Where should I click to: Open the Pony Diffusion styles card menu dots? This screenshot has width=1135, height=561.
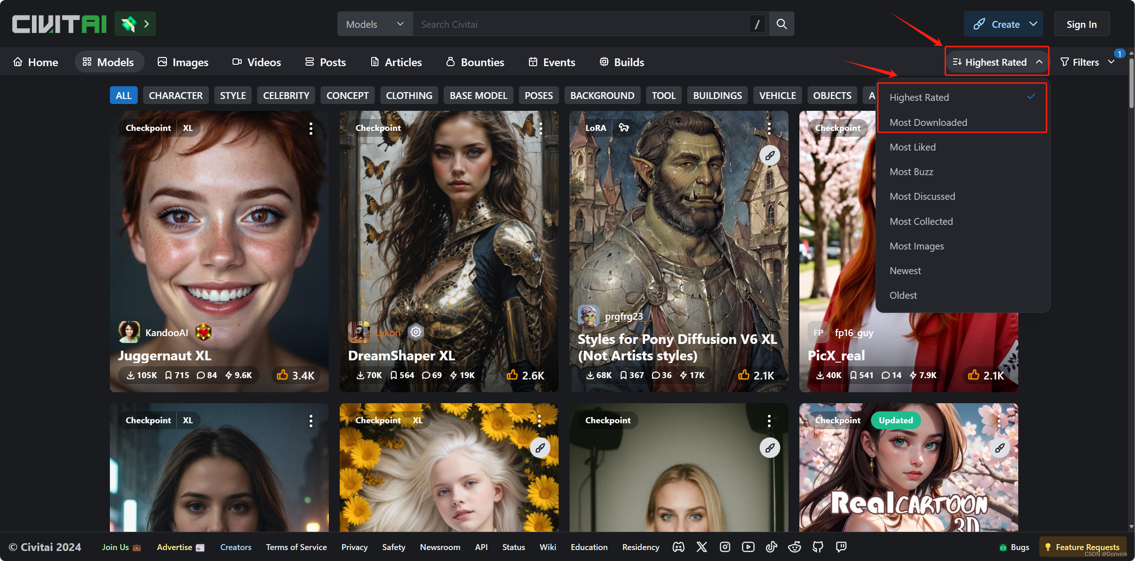pos(769,128)
